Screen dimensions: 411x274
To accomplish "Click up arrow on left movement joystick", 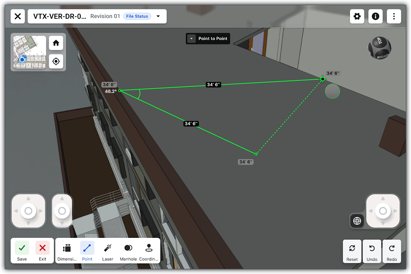I will (x=28, y=198).
